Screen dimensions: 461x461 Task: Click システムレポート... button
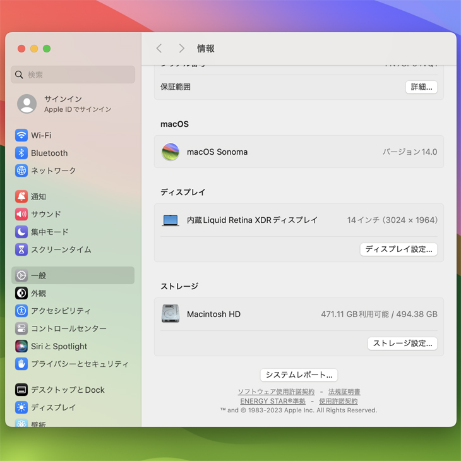click(299, 375)
